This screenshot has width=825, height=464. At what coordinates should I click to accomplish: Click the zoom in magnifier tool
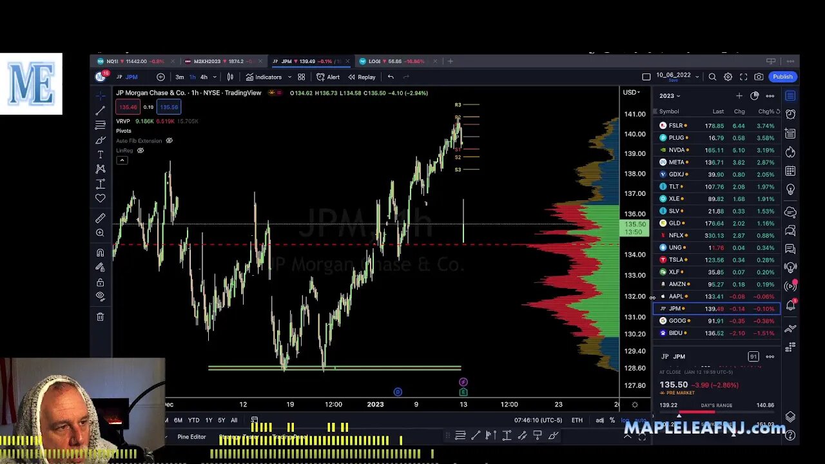coord(101,233)
